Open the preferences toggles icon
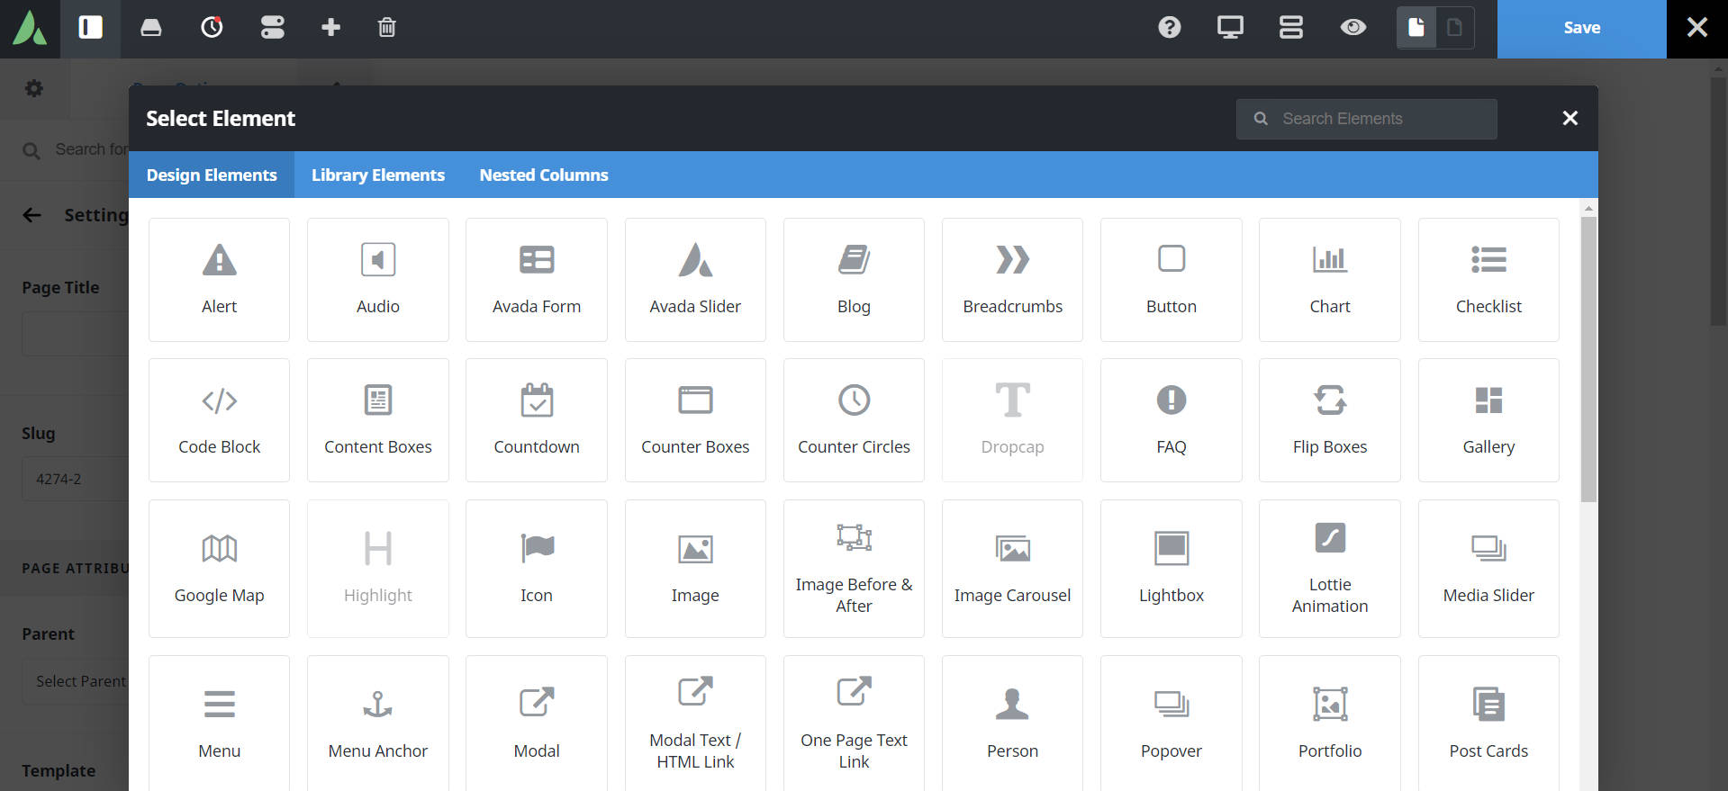Image resolution: width=1728 pixels, height=791 pixels. pos(272,28)
